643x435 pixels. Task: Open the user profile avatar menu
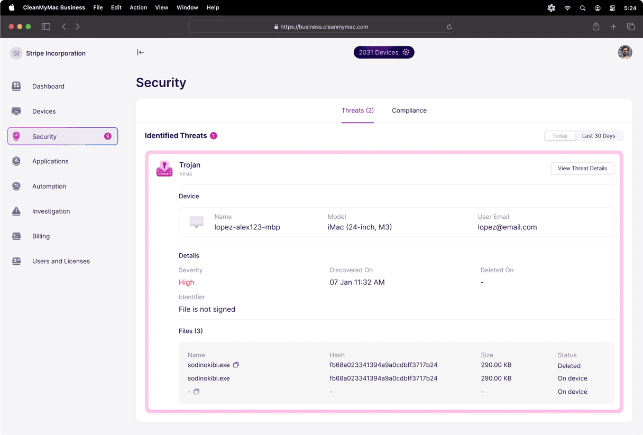point(625,52)
